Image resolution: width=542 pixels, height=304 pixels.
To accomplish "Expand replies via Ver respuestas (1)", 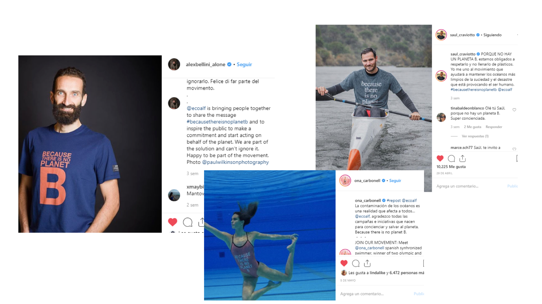I will tap(475, 136).
